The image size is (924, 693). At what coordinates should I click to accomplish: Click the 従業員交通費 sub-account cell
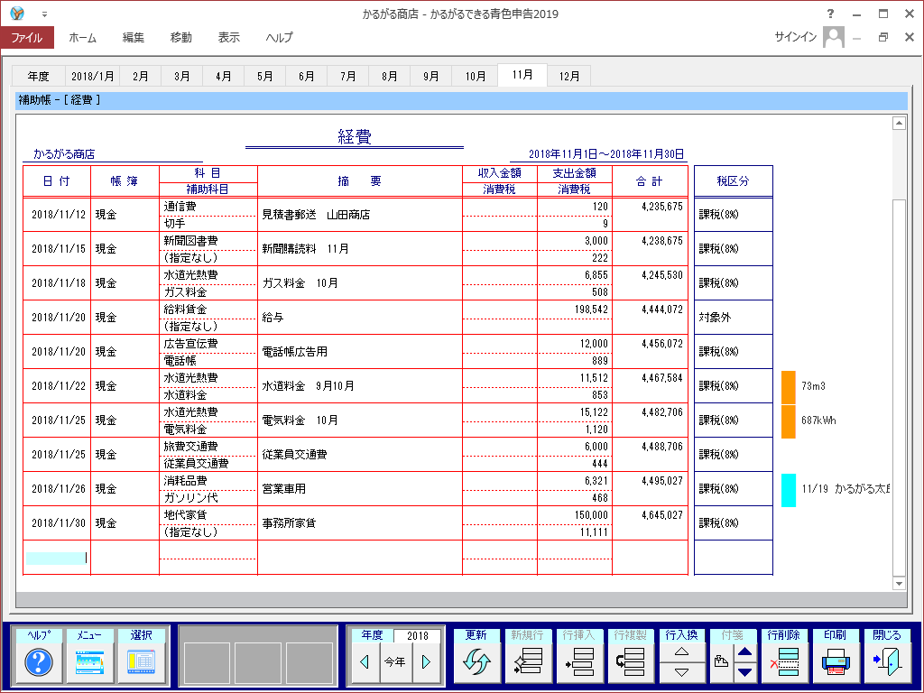[208, 464]
